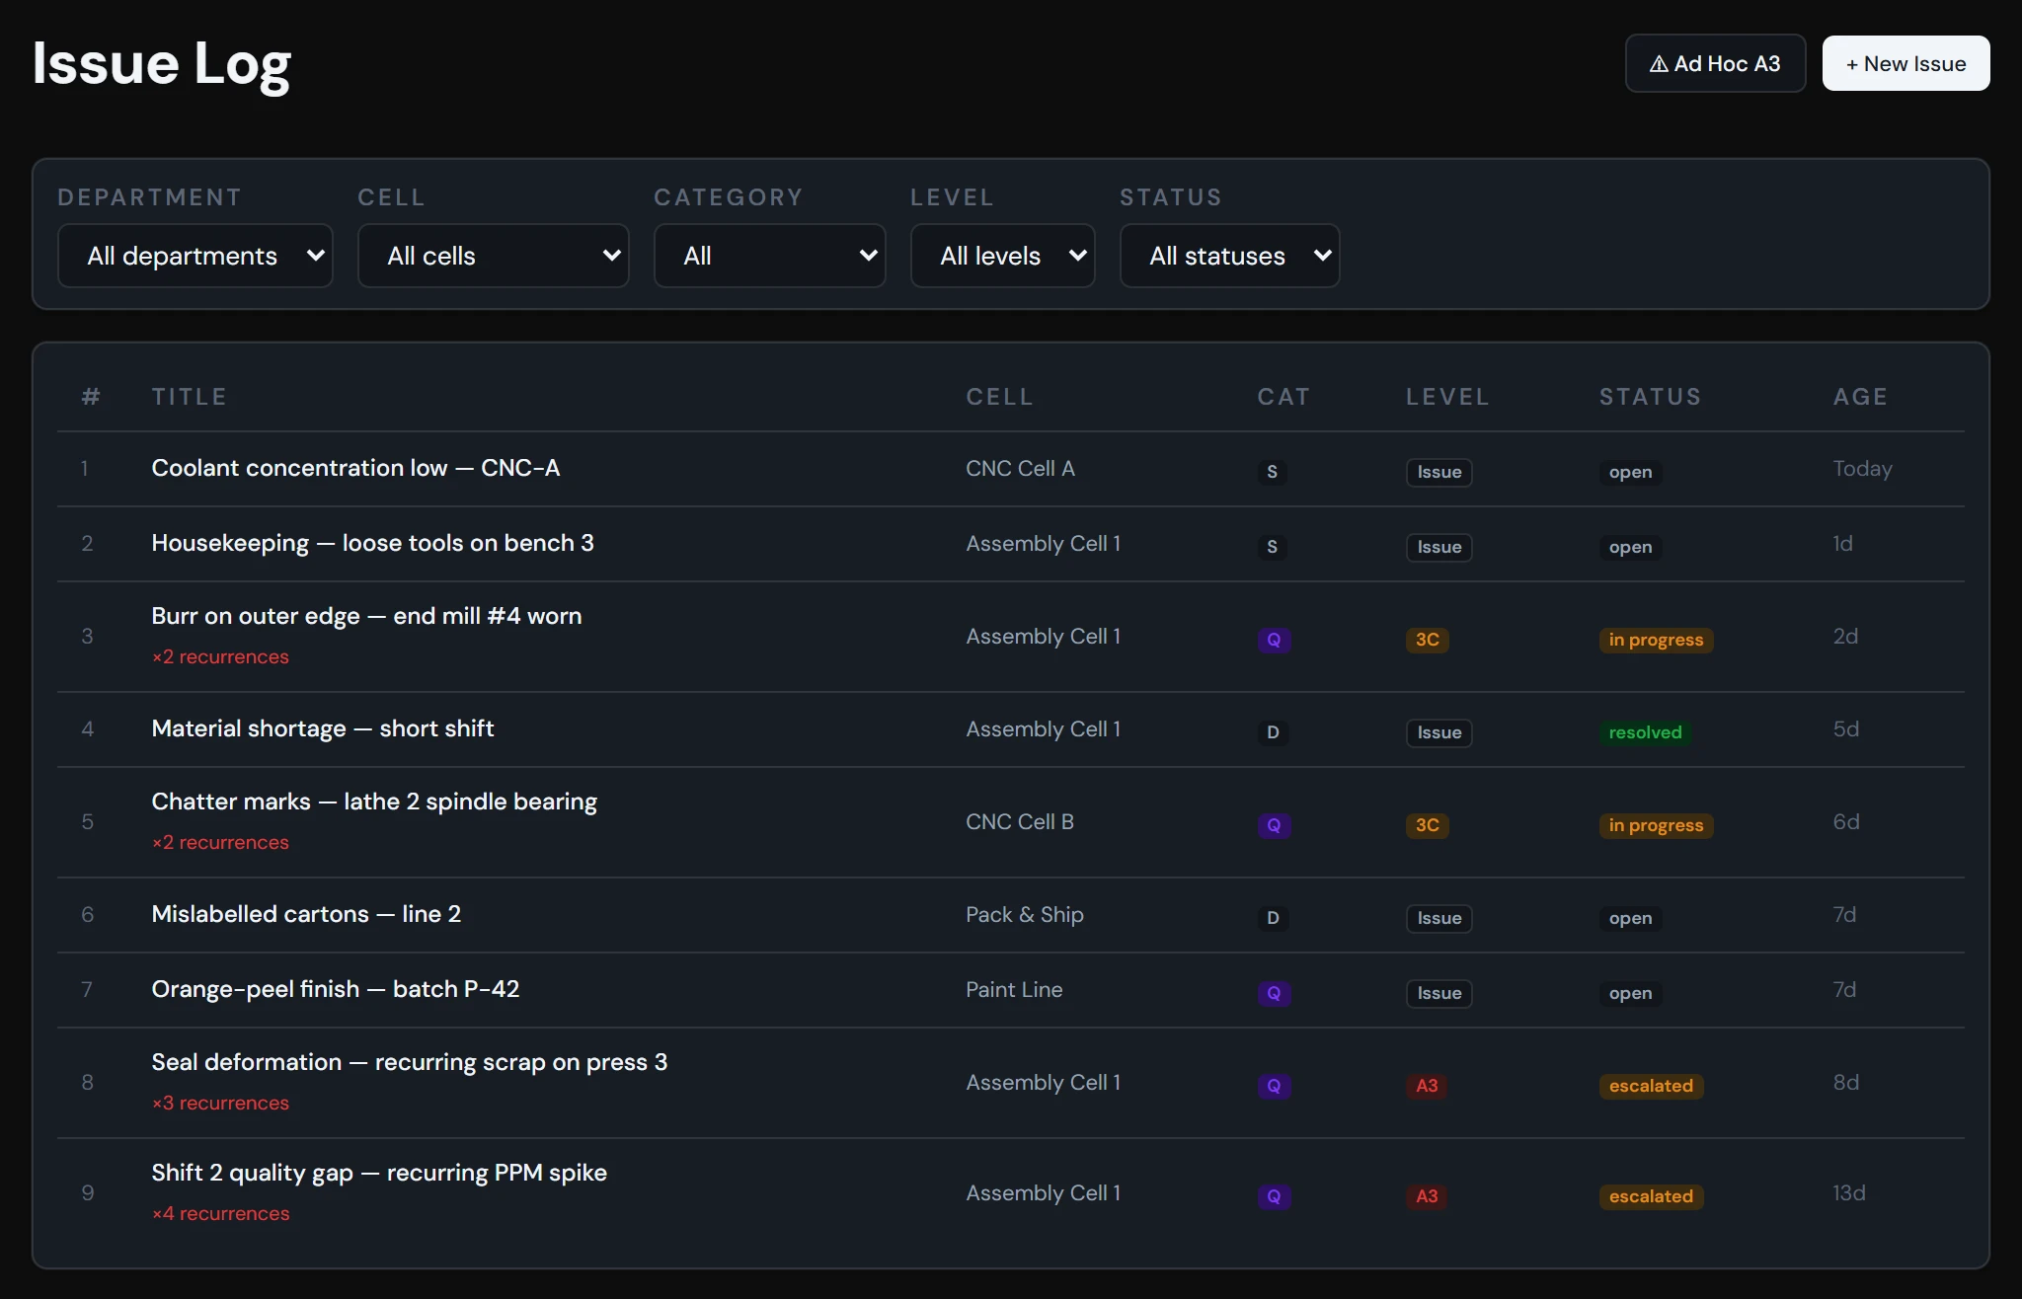Create a new issue with + New Issue

pyautogui.click(x=1905, y=63)
